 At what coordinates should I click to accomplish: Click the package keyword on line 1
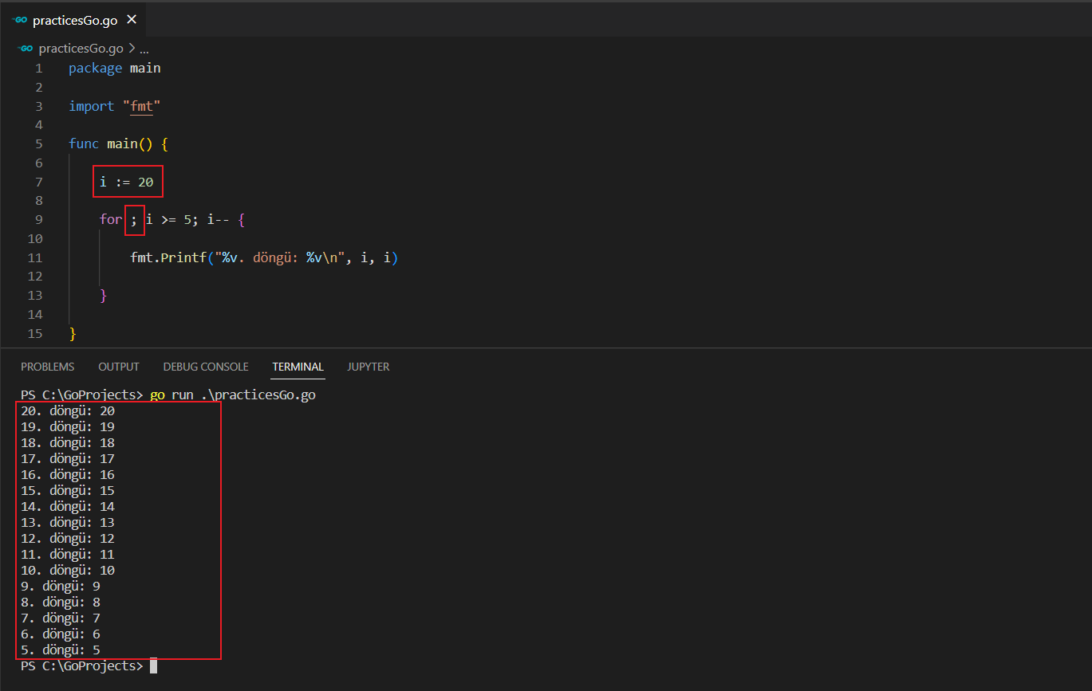click(x=95, y=69)
